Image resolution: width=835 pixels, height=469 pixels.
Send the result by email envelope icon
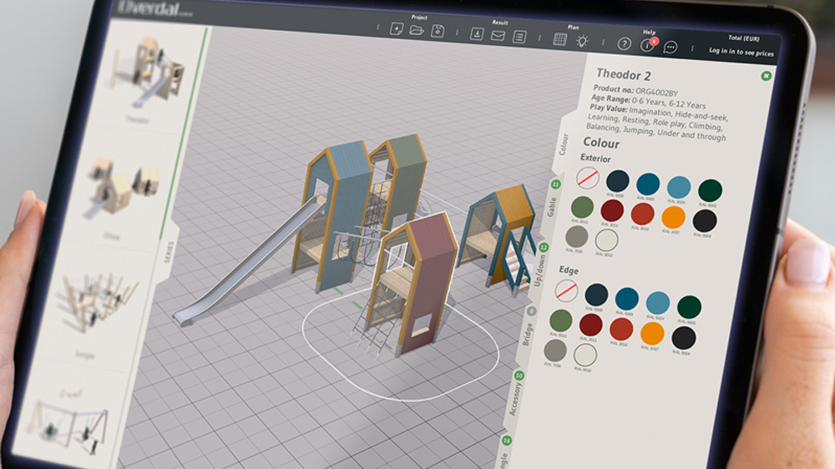tap(498, 36)
